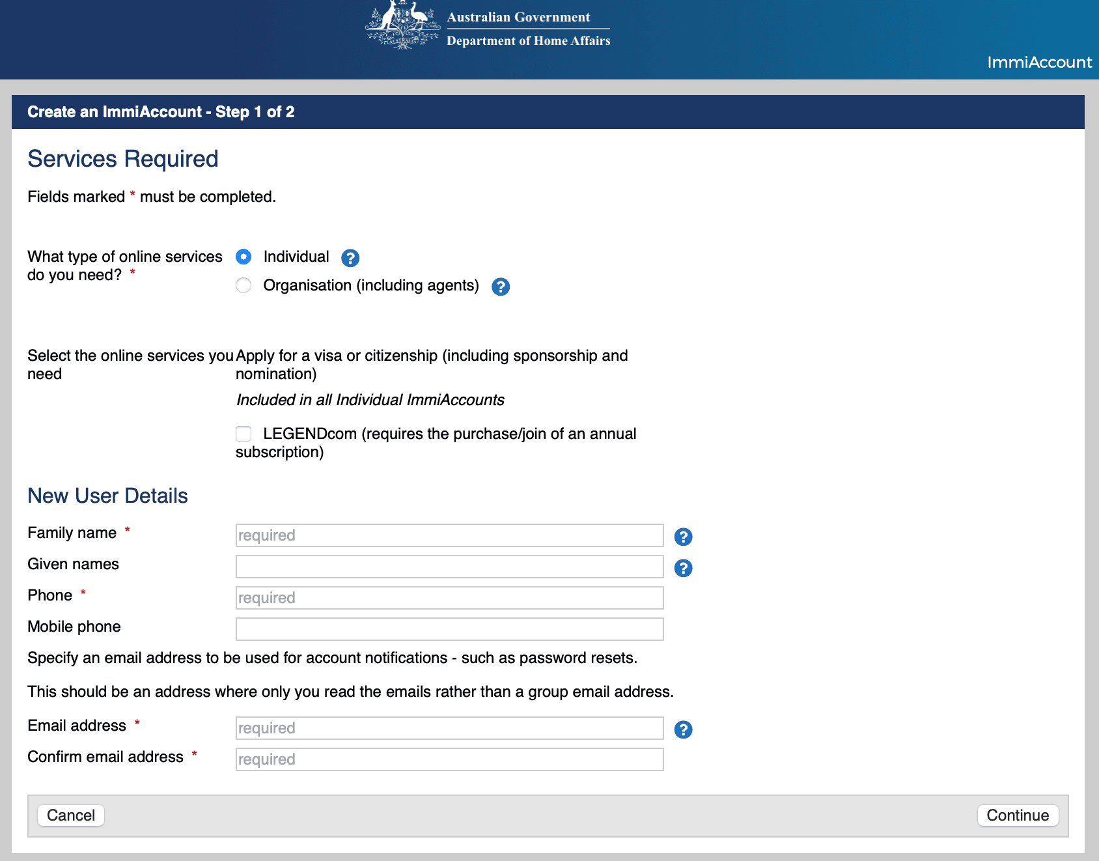The width and height of the screenshot is (1099, 861).
Task: Focus the Given names text box
Action: point(449,567)
